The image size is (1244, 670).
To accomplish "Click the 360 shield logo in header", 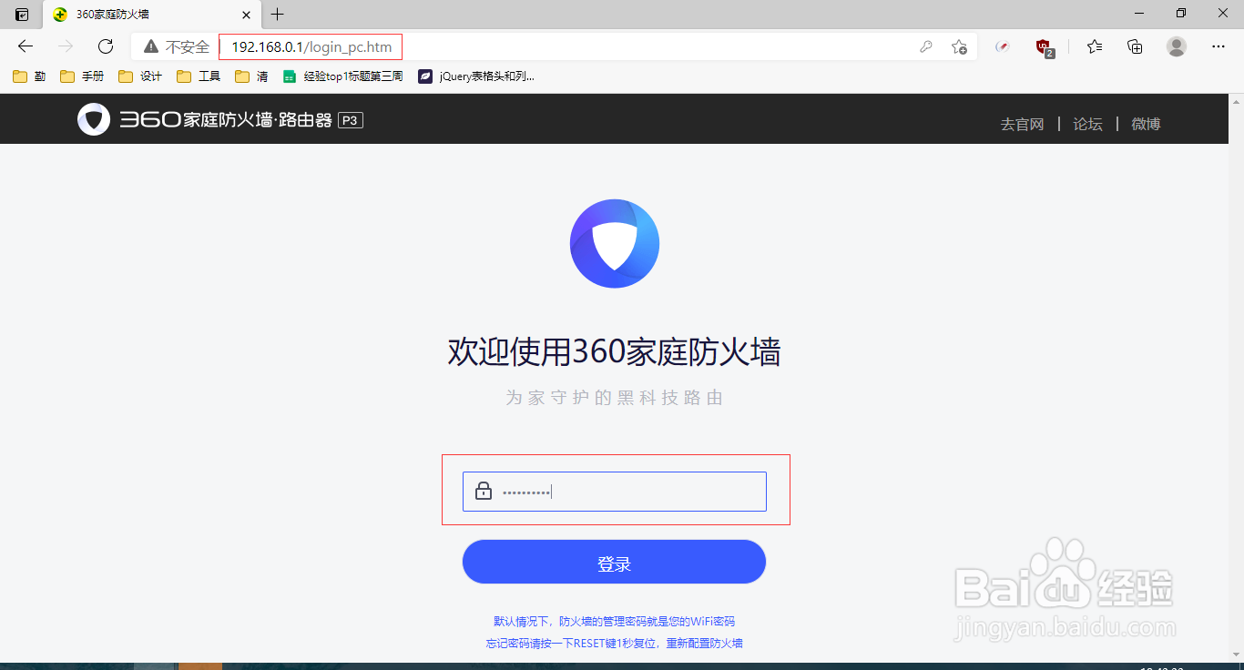I will (x=94, y=119).
